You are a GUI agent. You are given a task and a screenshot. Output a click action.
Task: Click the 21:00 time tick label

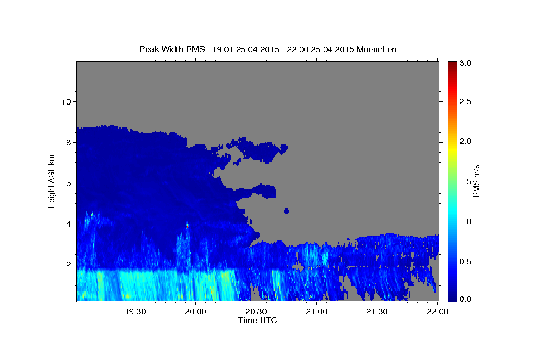point(316,311)
